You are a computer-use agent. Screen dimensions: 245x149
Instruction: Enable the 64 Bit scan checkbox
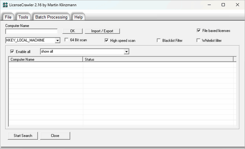click(66, 40)
